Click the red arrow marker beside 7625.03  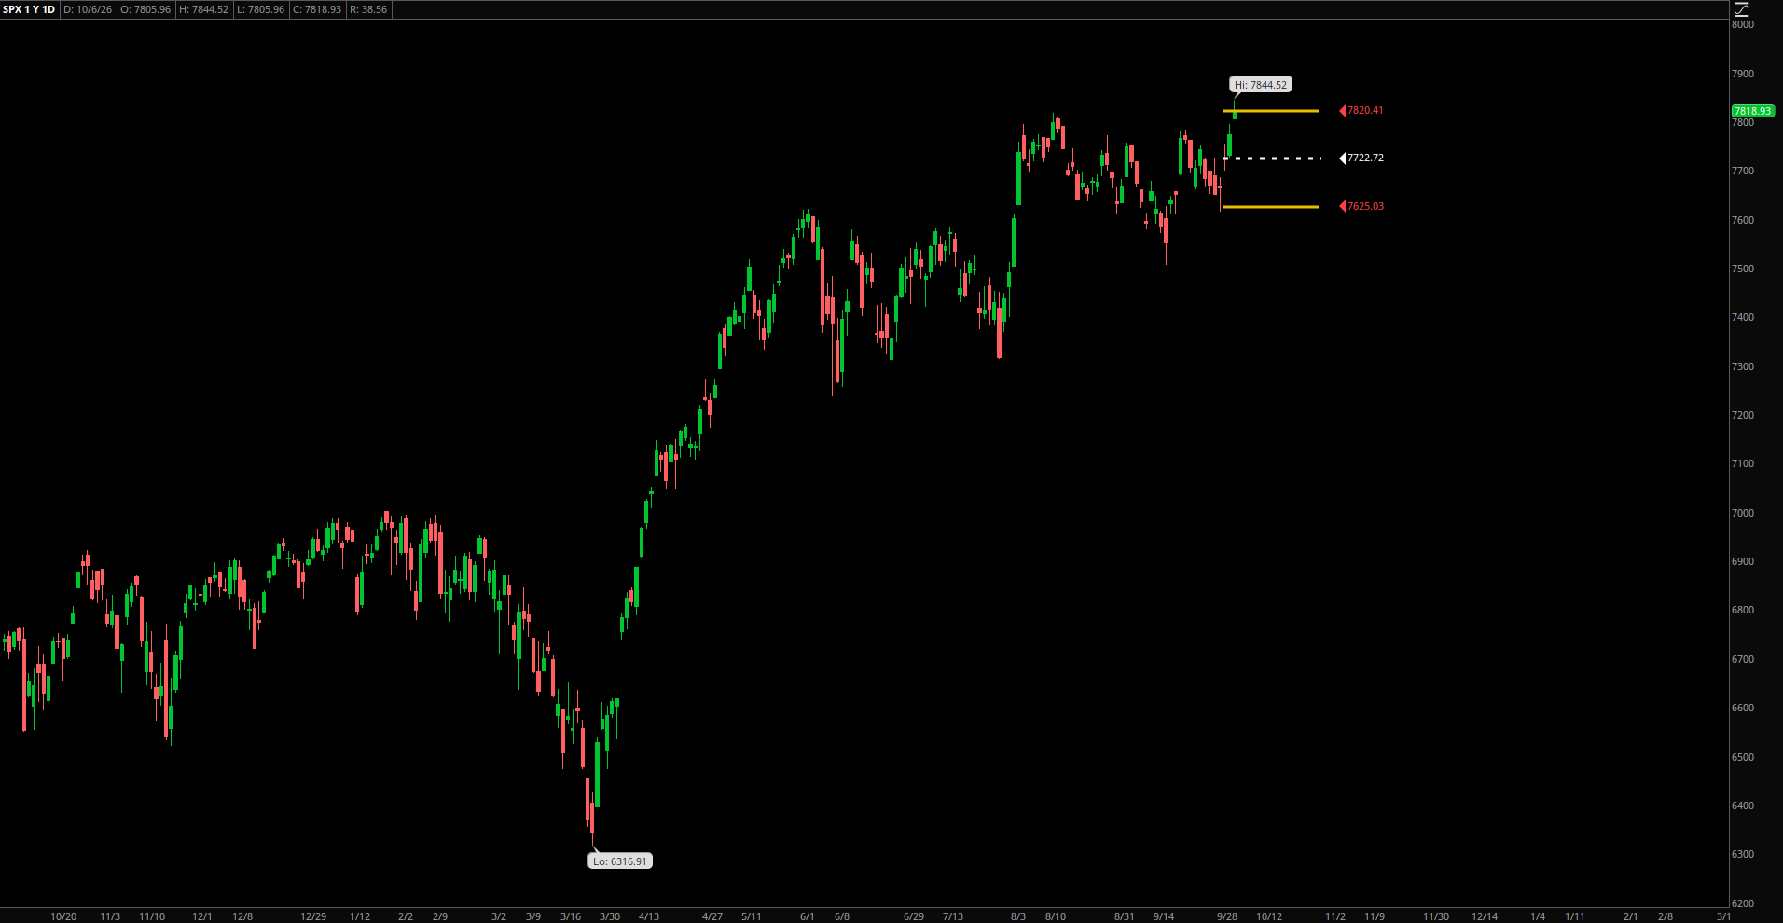point(1343,206)
